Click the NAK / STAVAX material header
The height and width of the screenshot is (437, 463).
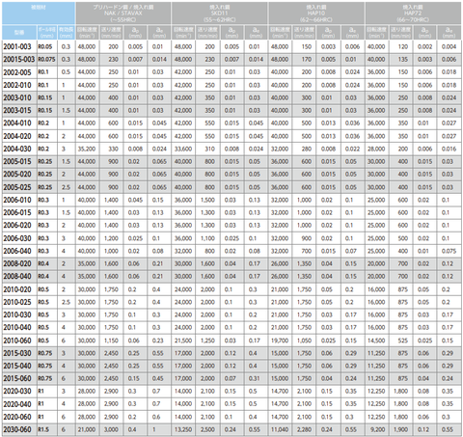pyautogui.click(x=123, y=14)
